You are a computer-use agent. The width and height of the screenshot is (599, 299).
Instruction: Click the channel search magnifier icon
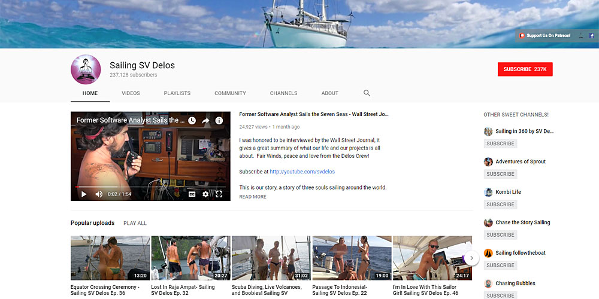[367, 93]
